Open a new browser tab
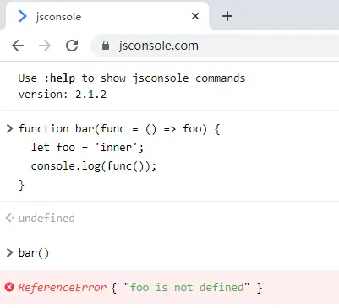This screenshot has width=339, height=308. (x=227, y=16)
